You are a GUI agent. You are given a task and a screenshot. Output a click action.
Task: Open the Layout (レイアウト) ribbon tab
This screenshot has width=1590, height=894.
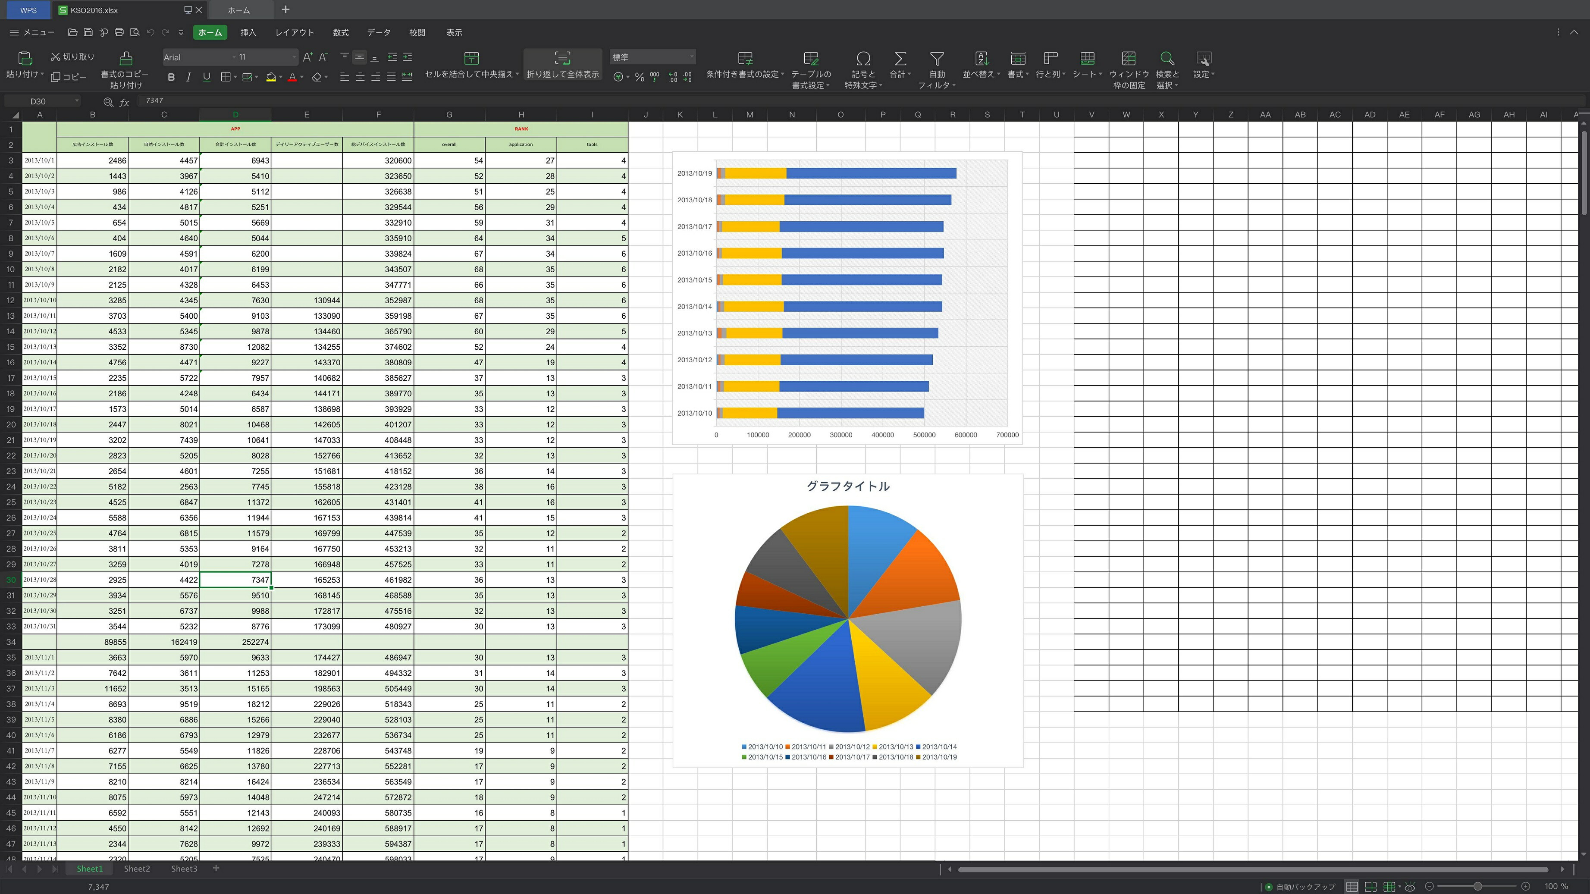tap(295, 32)
